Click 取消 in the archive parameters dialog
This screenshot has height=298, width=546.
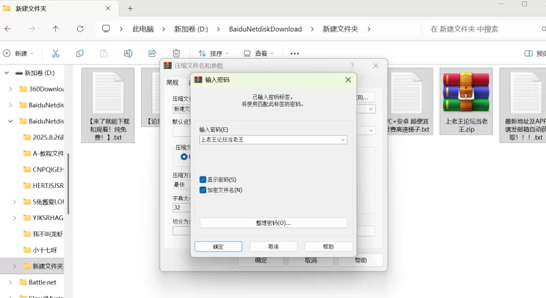pyautogui.click(x=311, y=260)
